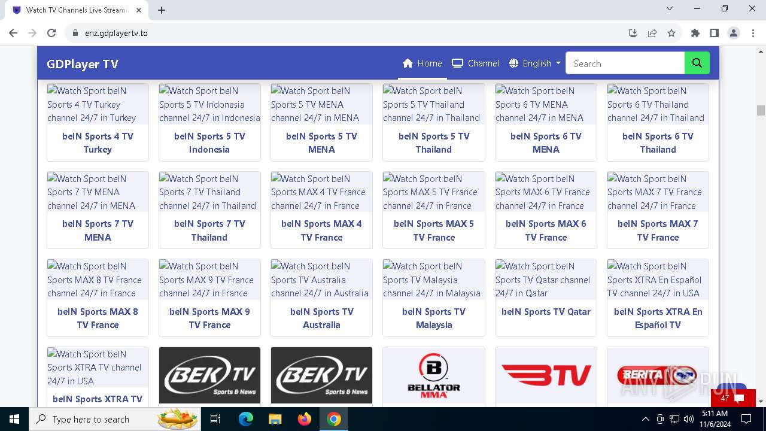Viewport: 766px width, 431px height.
Task: Reload the page
Action: 51,33
